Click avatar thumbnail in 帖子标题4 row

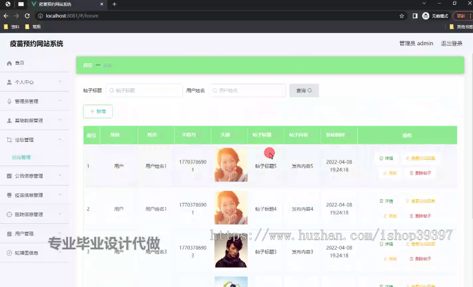coord(231,208)
